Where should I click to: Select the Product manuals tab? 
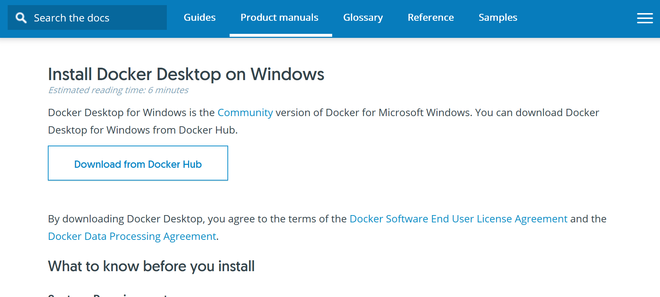tap(279, 17)
